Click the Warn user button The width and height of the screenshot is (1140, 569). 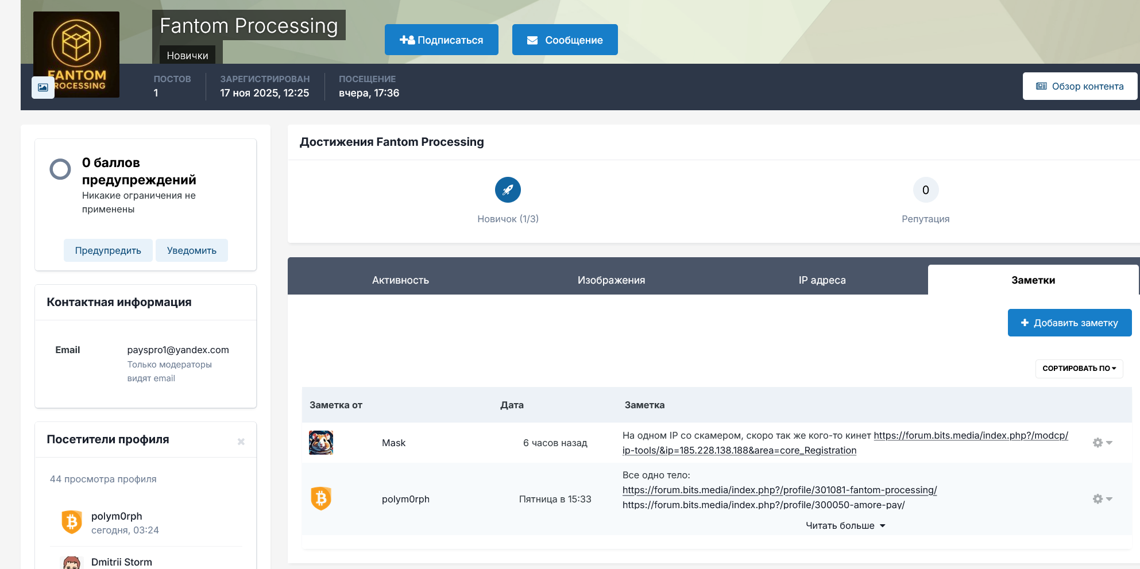click(x=108, y=250)
